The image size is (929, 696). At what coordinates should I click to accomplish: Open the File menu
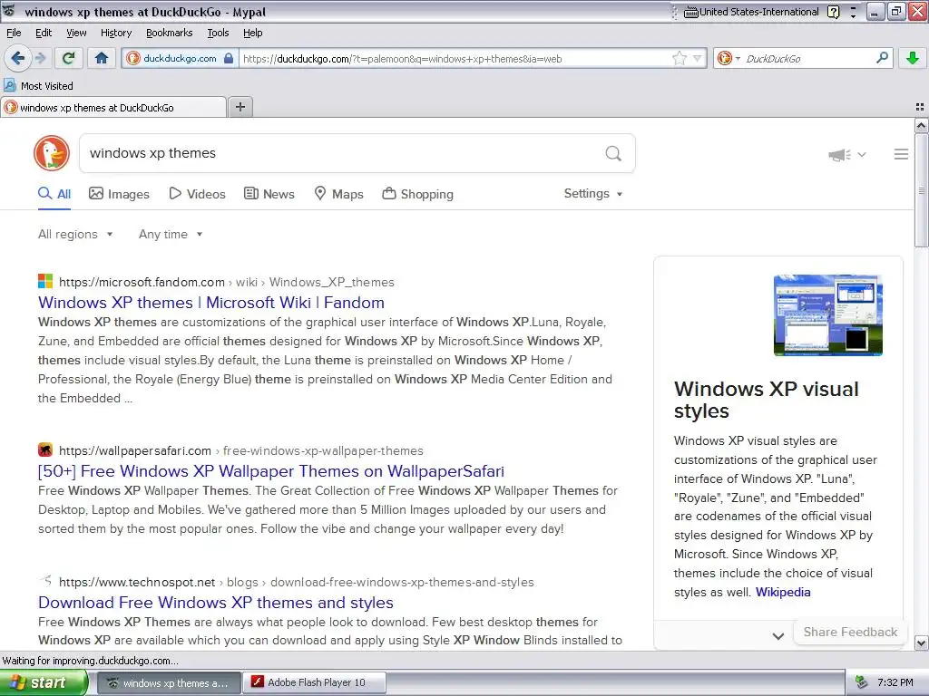pos(14,33)
